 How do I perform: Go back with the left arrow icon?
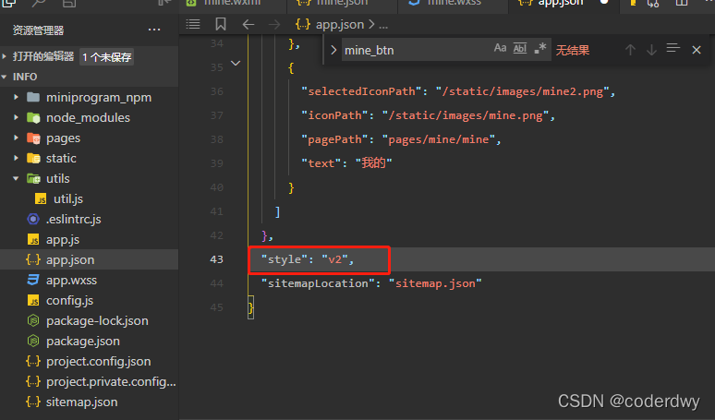[248, 24]
